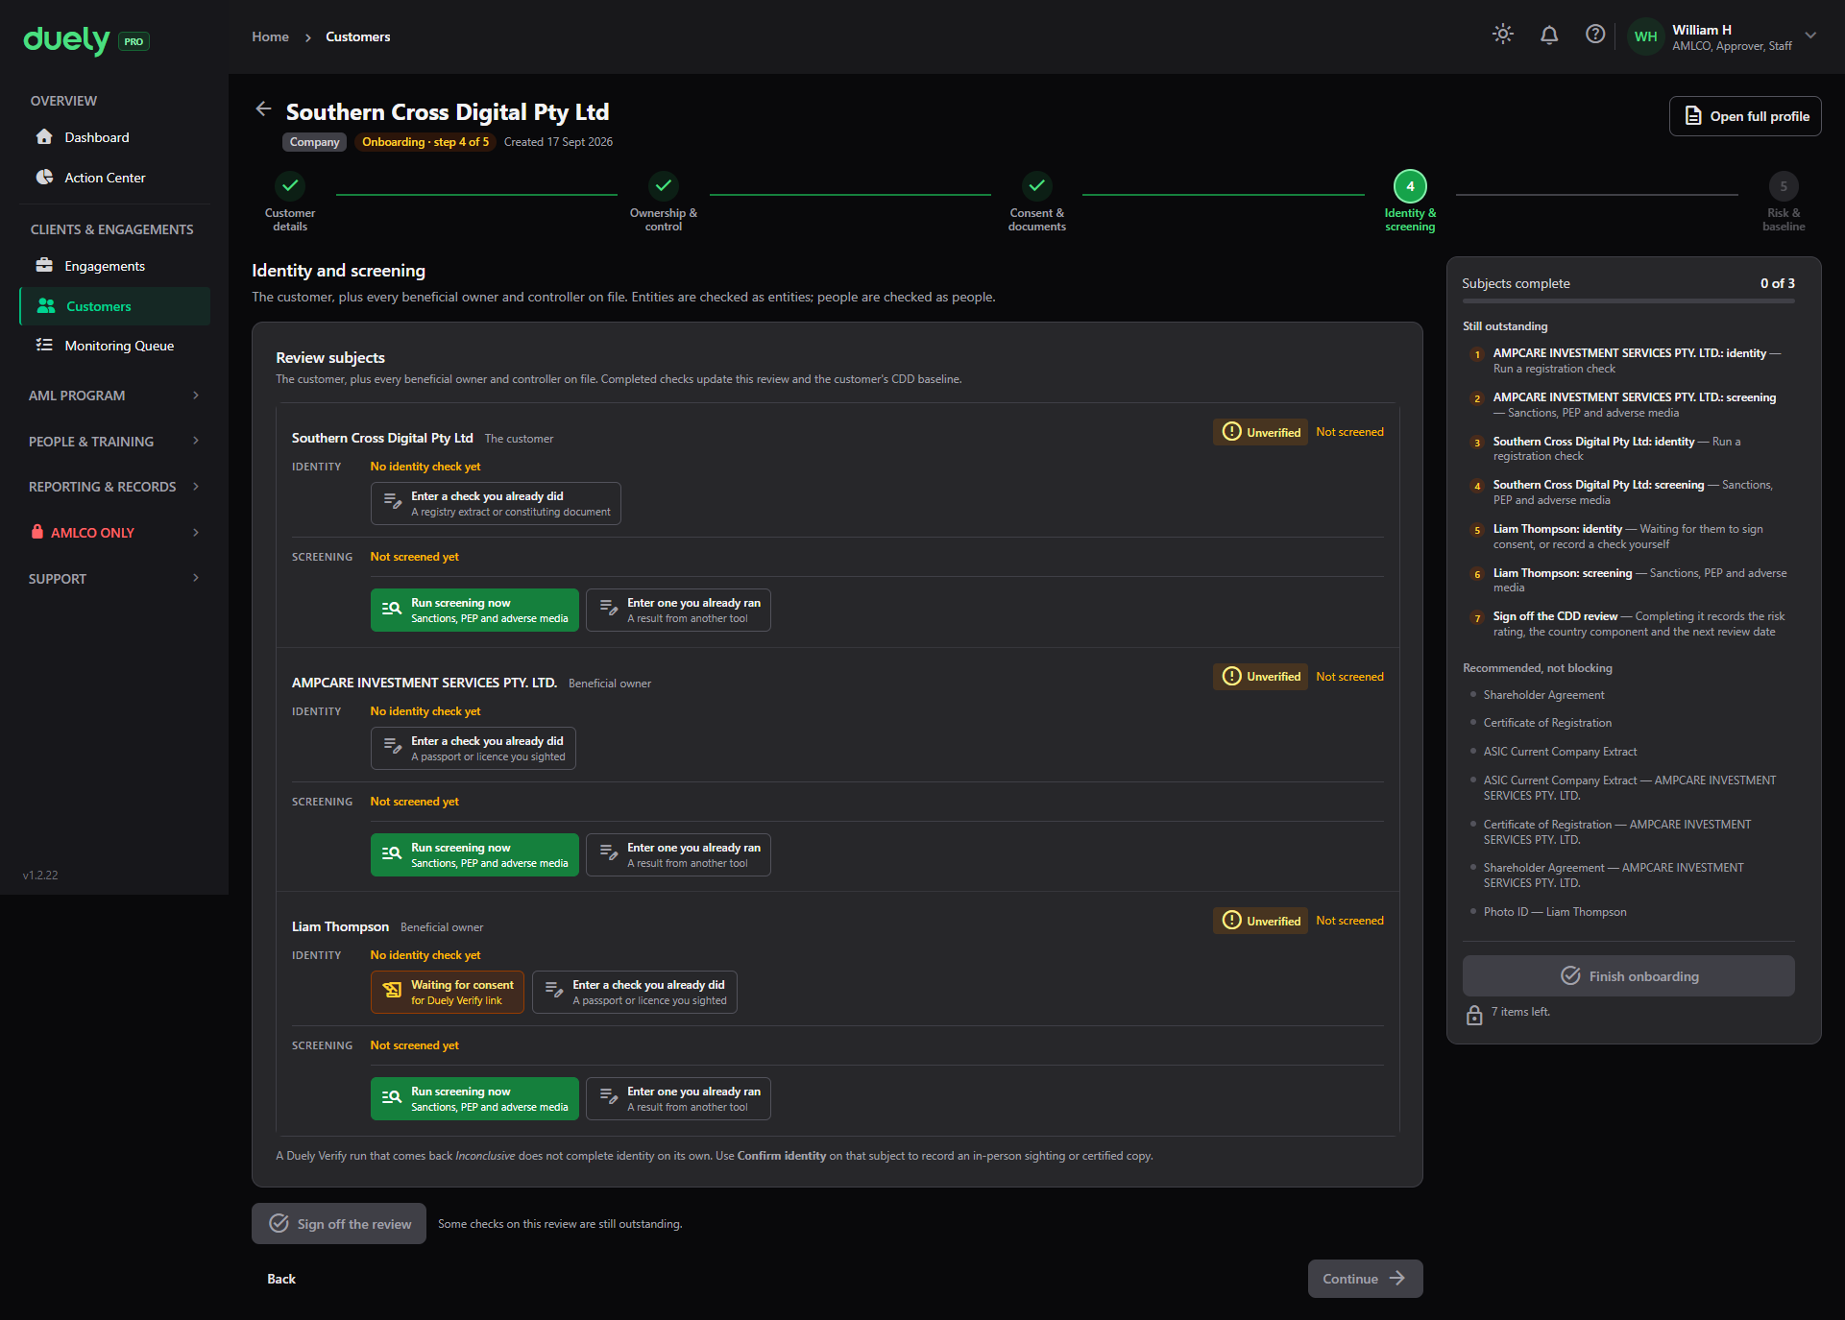Open Dashboard from the sidebar
This screenshot has height=1320, width=1845.
[x=115, y=137]
